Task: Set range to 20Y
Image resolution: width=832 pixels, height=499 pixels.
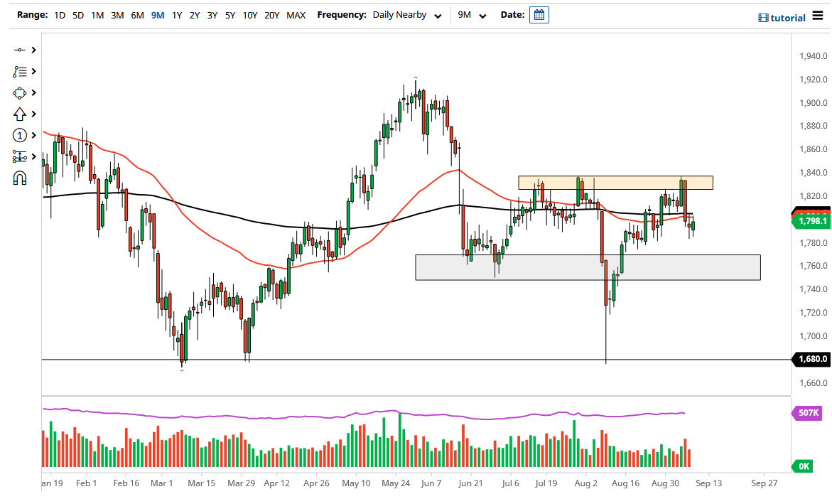Action: click(x=271, y=15)
